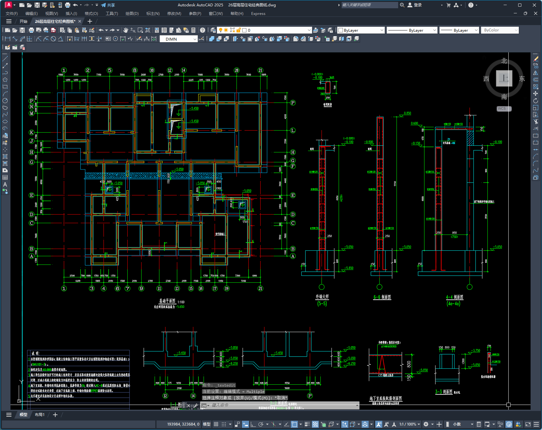
Task: Open the Help question mark icon
Action: 203,30
